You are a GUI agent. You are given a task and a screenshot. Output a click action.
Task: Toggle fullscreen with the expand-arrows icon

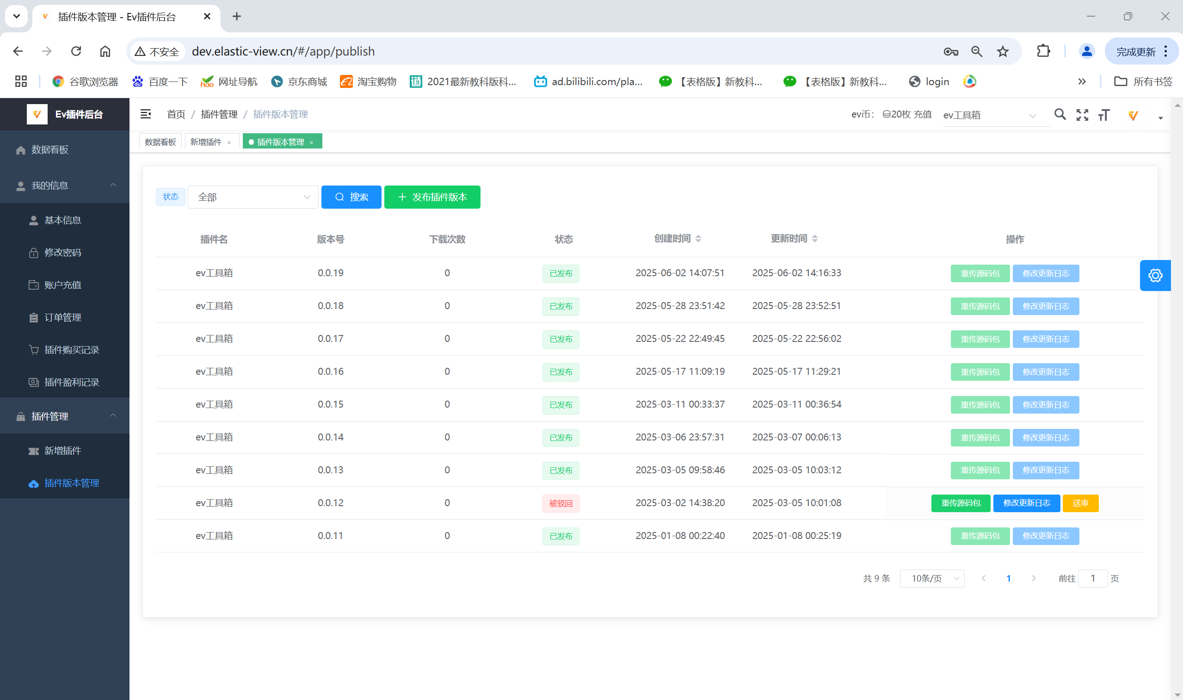pyautogui.click(x=1082, y=115)
